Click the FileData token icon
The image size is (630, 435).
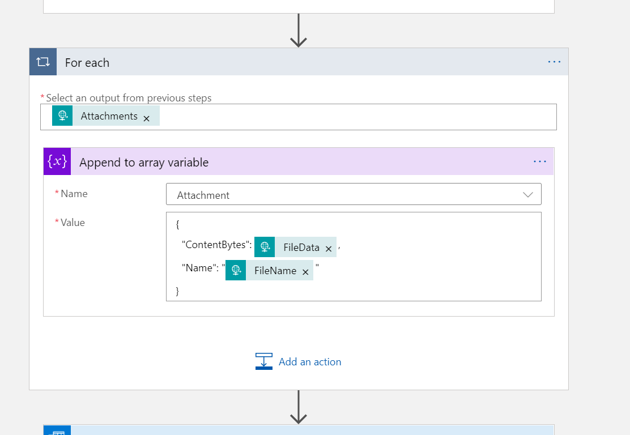tap(265, 248)
